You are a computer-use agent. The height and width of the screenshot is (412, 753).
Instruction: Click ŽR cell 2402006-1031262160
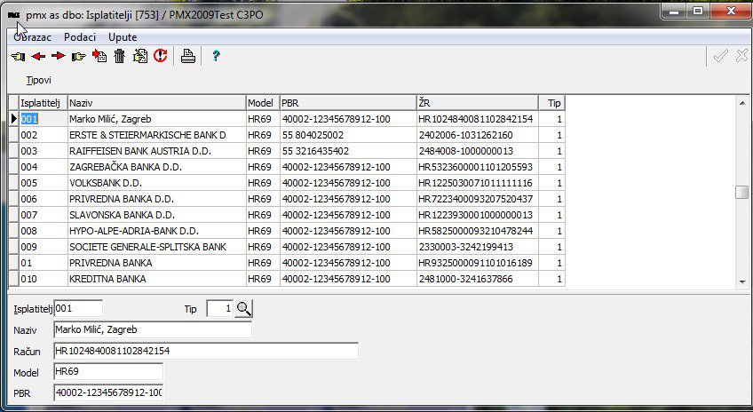[x=478, y=135]
